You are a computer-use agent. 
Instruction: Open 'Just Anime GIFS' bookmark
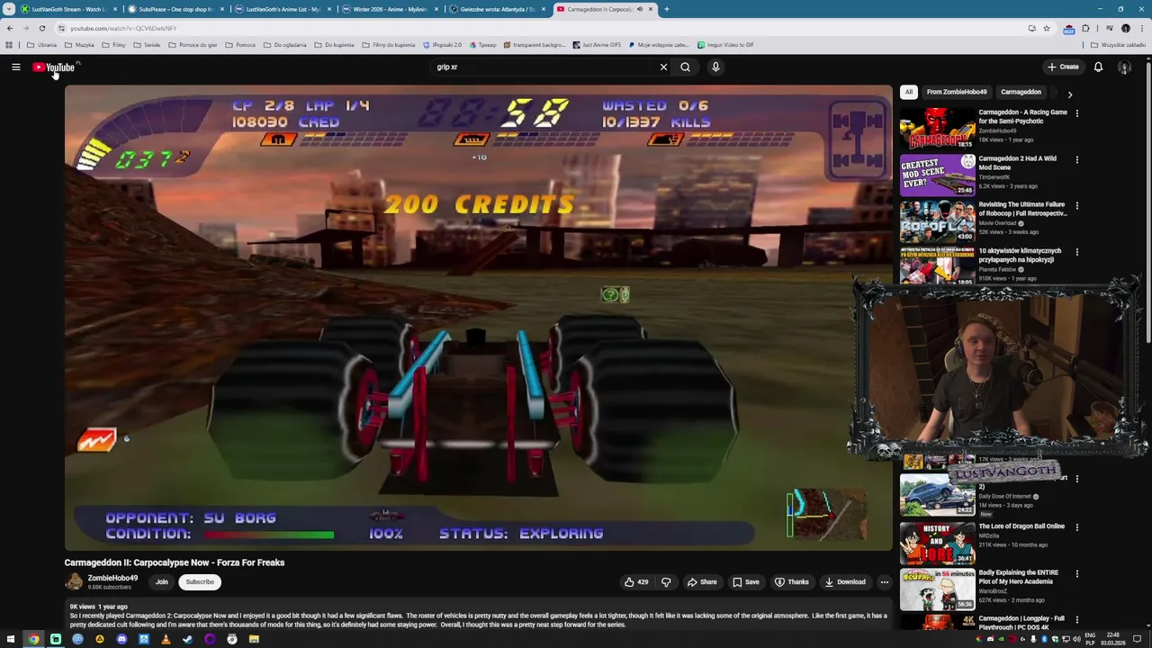tap(597, 45)
